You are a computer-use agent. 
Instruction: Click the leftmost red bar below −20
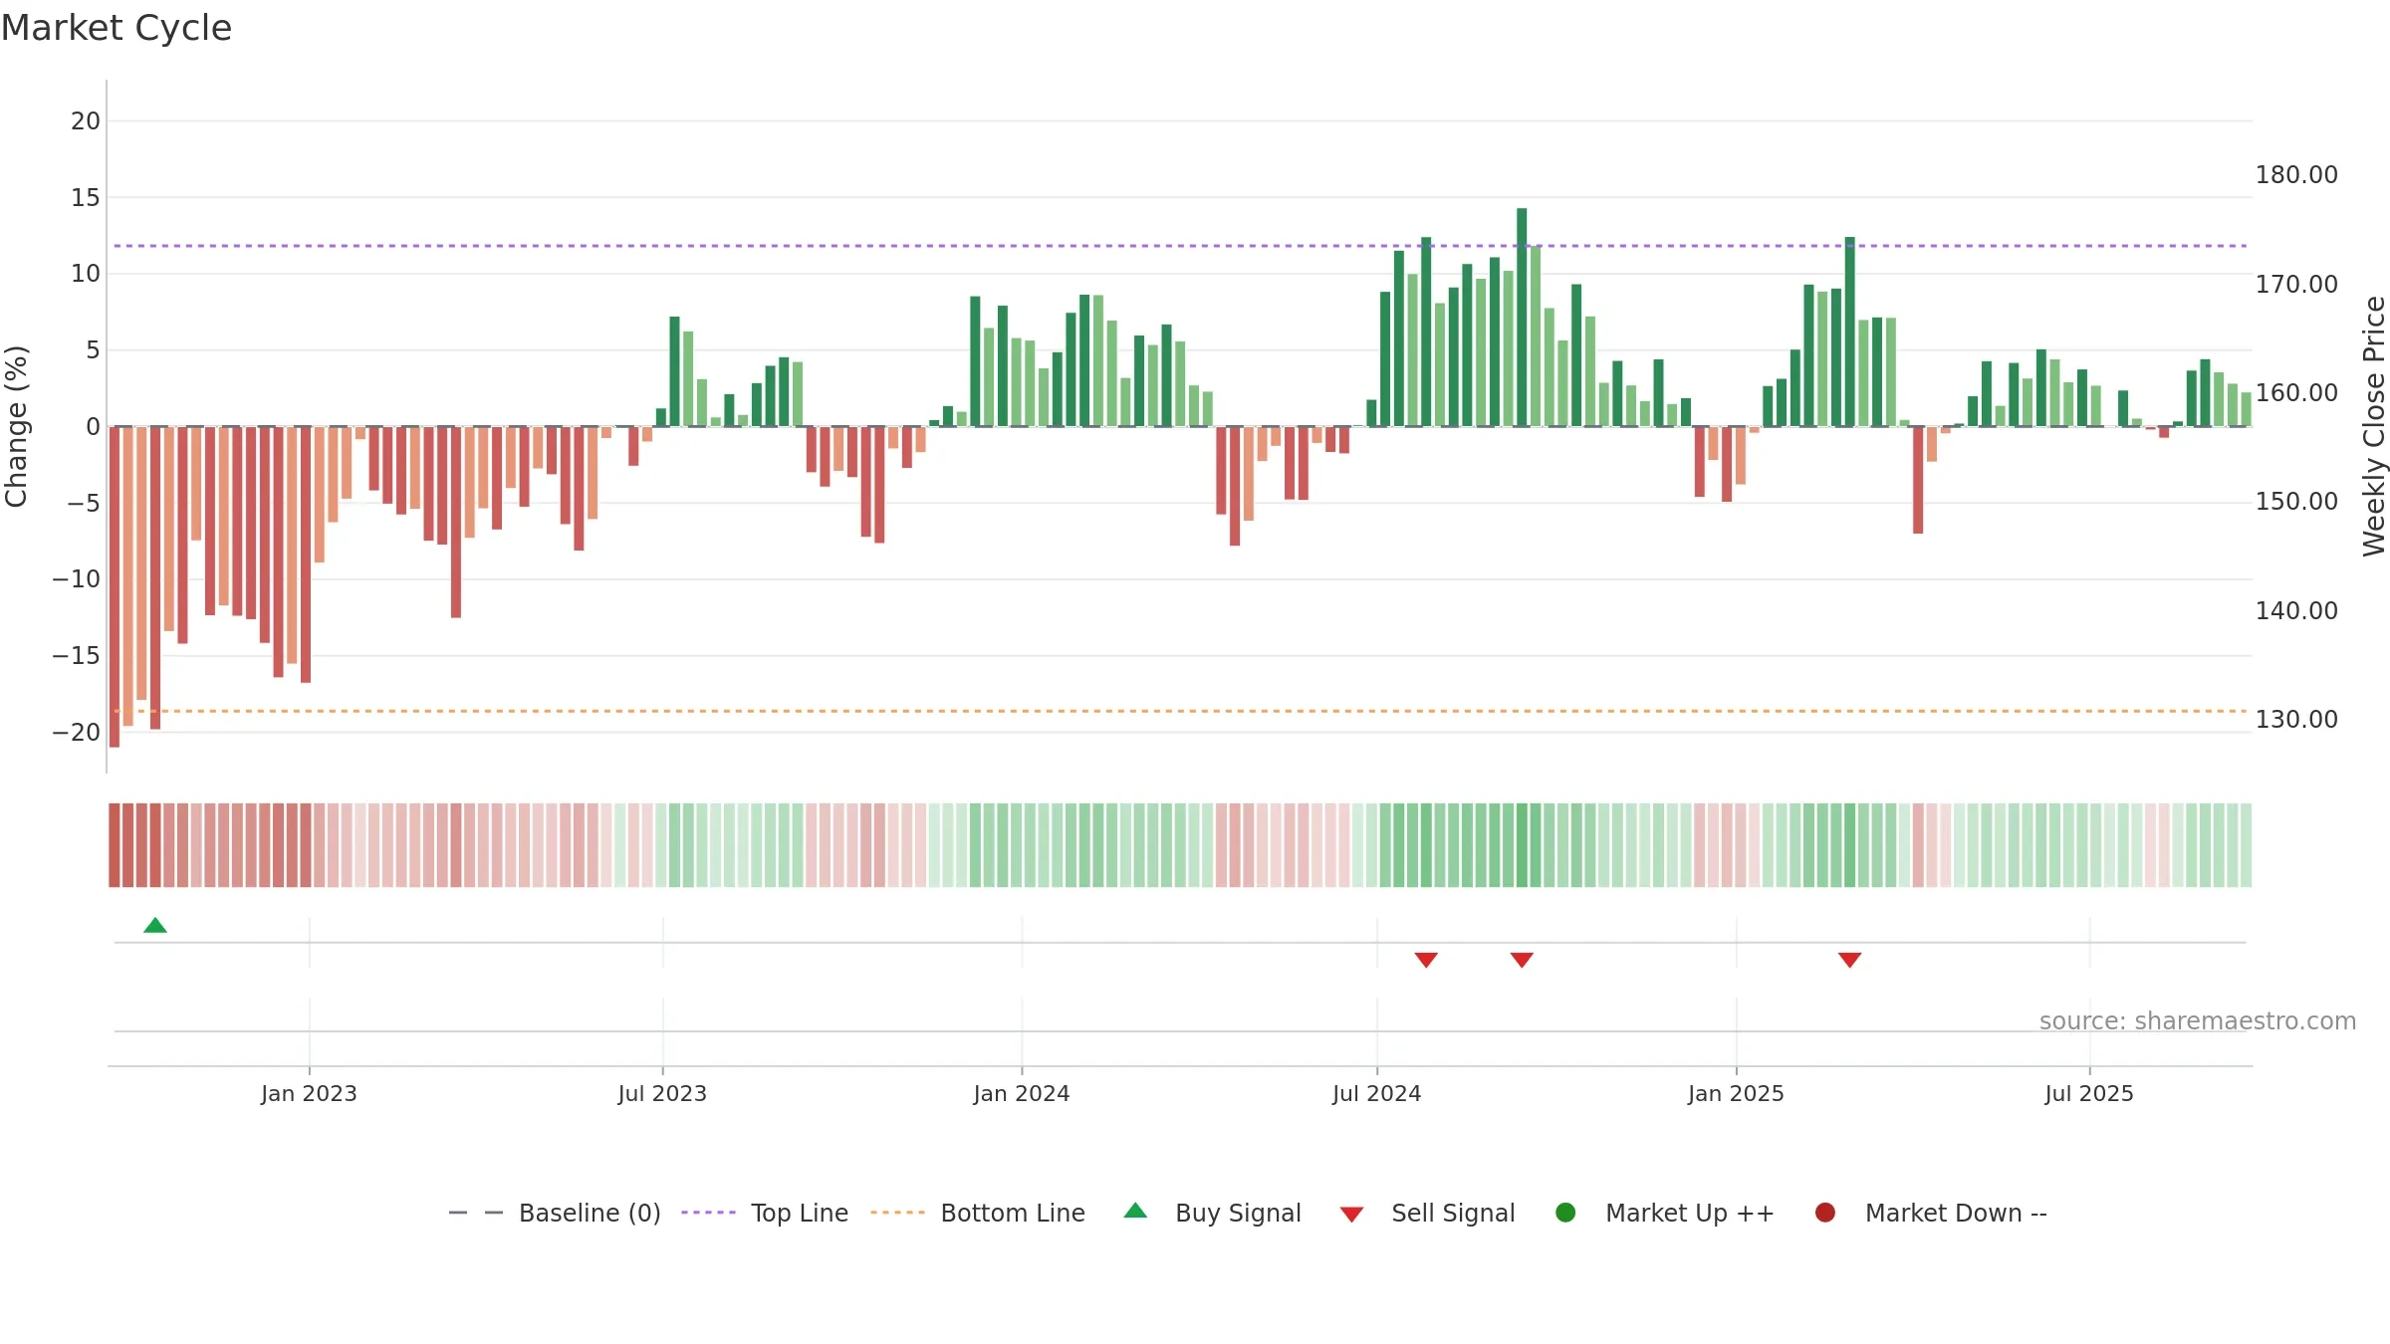(x=115, y=586)
